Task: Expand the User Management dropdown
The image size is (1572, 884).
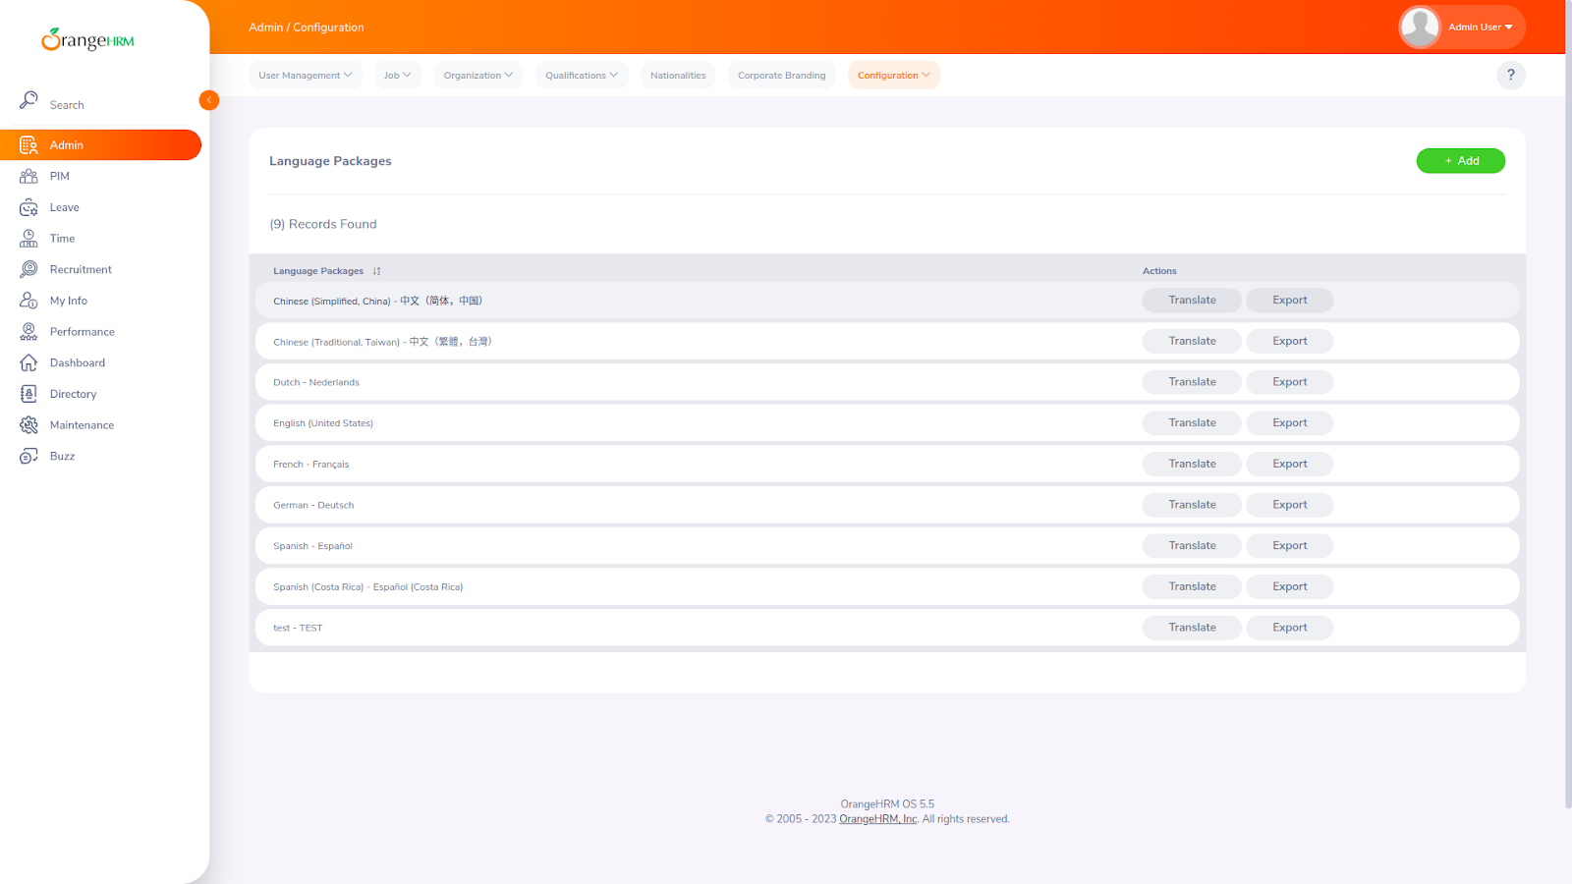Action: 306,76
